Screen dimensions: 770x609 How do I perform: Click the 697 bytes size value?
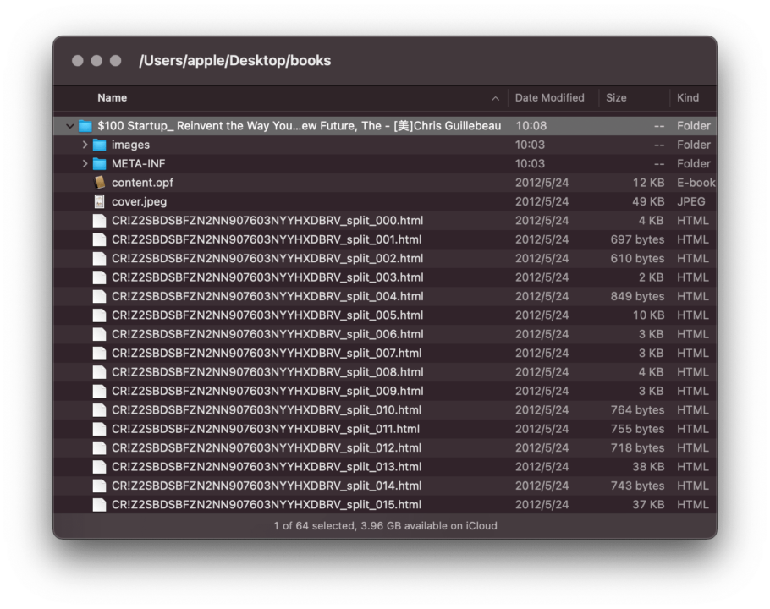tap(637, 239)
